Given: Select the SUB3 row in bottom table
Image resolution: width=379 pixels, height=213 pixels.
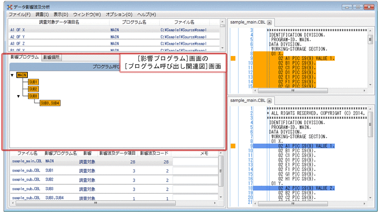Looking at the screenshot, I should click(x=114, y=189).
